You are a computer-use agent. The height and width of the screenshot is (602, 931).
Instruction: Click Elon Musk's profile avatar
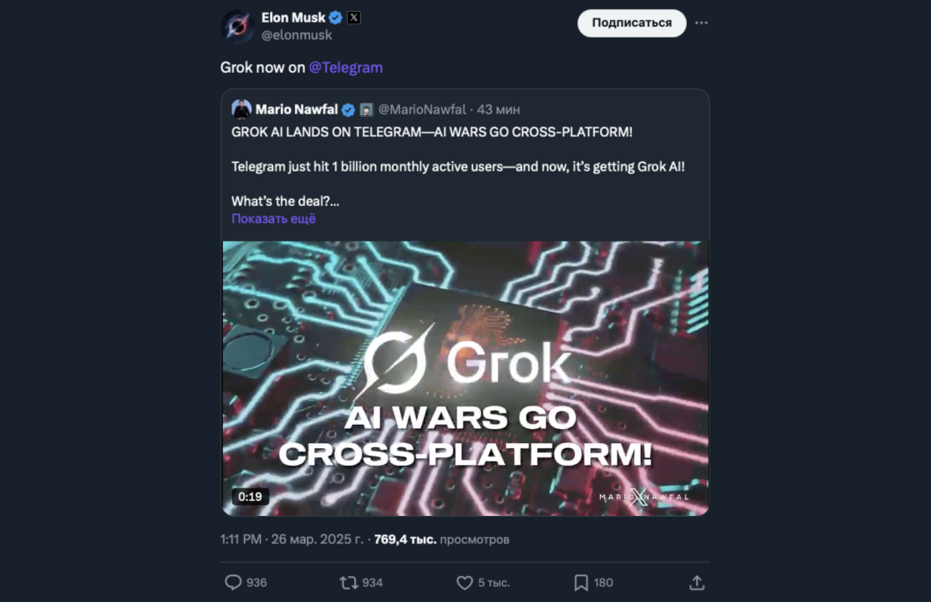pyautogui.click(x=237, y=27)
